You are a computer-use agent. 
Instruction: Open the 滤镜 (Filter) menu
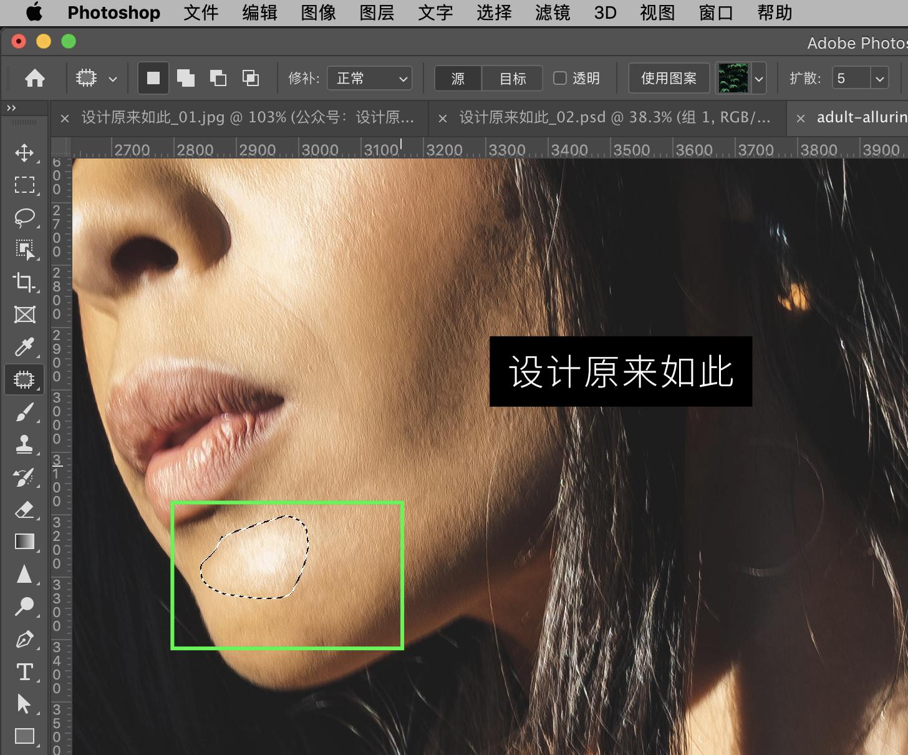(551, 12)
